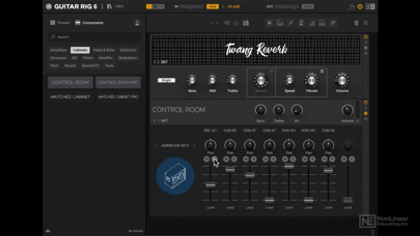Select the Matched Cabinet Pro component

[118, 97]
